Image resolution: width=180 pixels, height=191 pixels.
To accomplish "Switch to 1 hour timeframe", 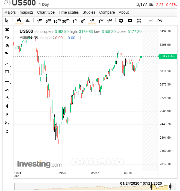I will (75, 21).
